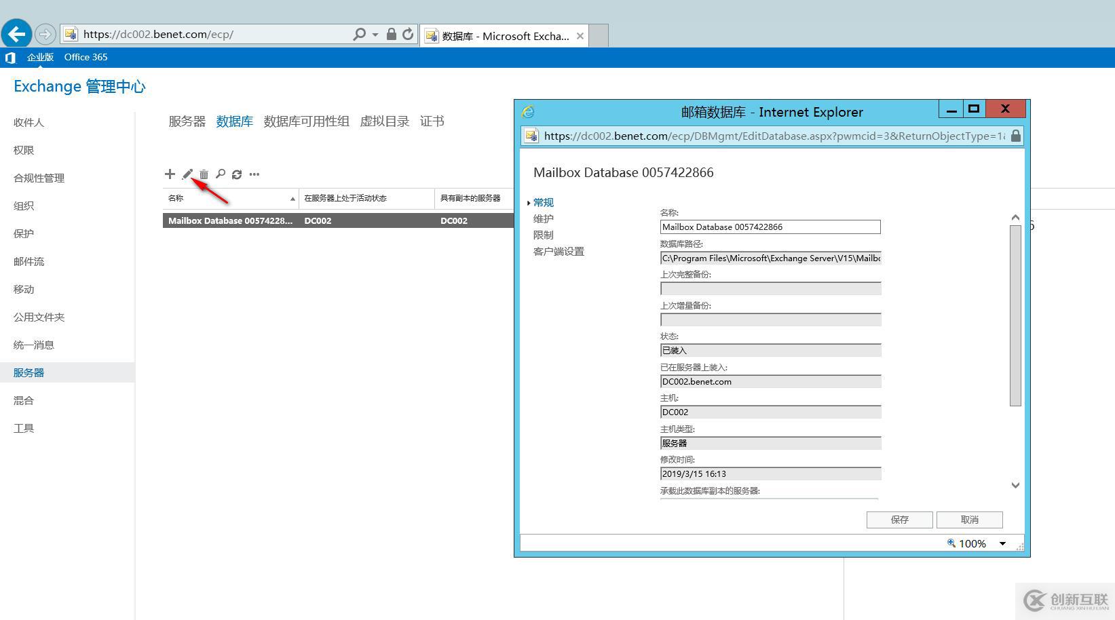Go to 移动 in left sidebar
The width and height of the screenshot is (1115, 620).
[24, 289]
